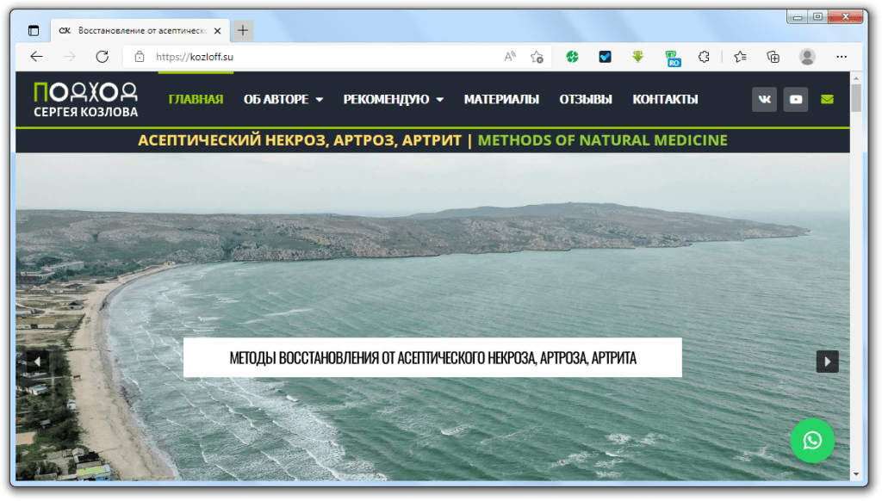The image size is (882, 501).
Task: Open the КОНТАКТЫ page
Action: pyautogui.click(x=665, y=100)
